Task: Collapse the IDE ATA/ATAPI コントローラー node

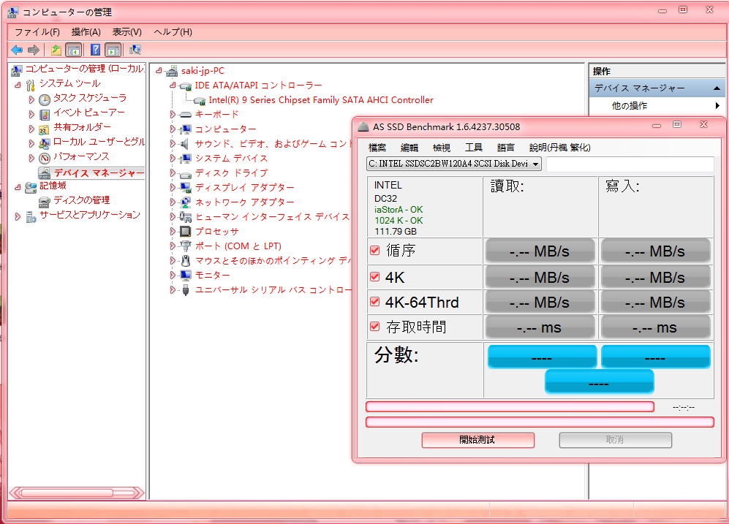Action: (x=173, y=86)
